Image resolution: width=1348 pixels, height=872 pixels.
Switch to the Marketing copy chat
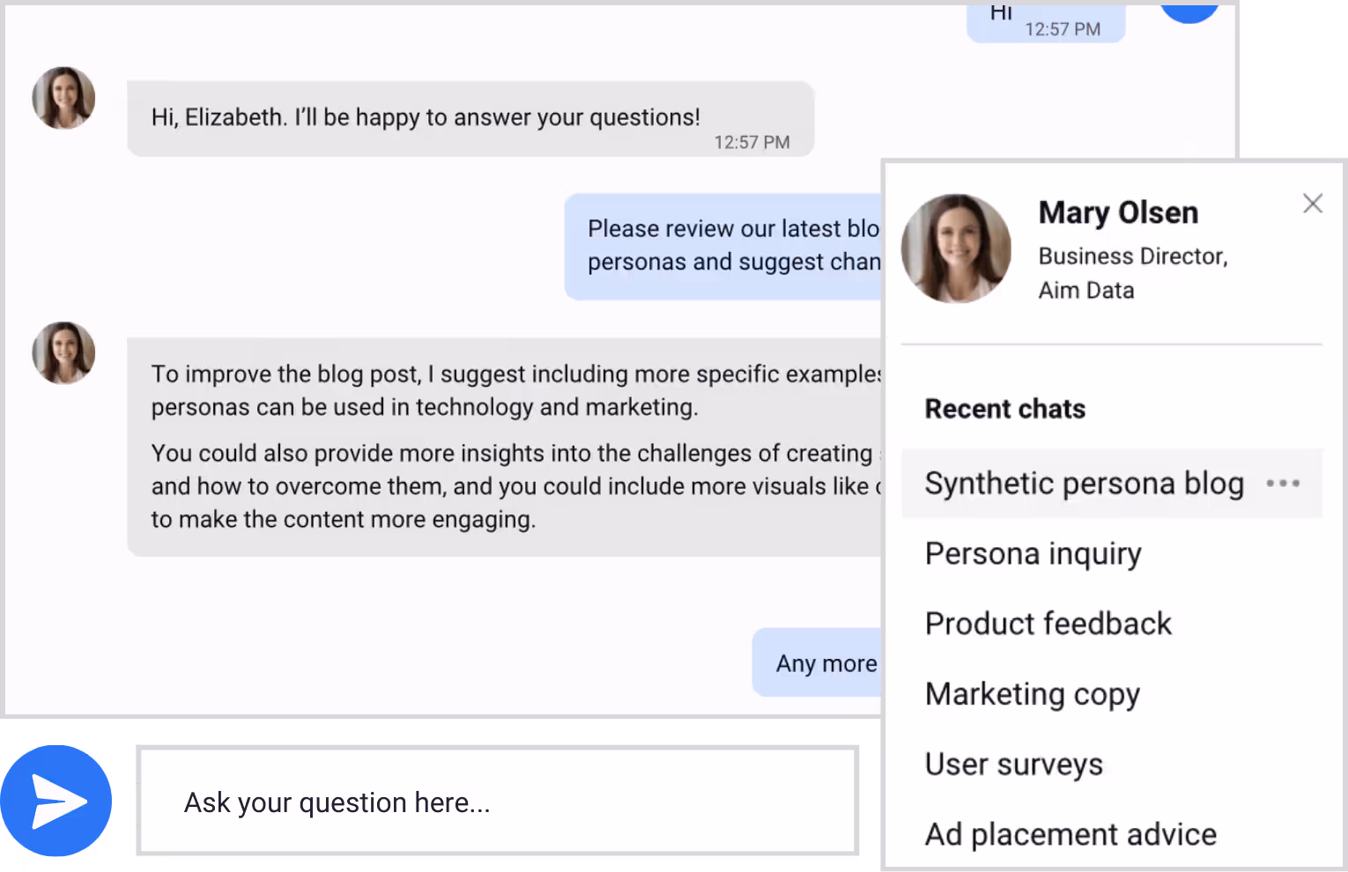point(1032,694)
